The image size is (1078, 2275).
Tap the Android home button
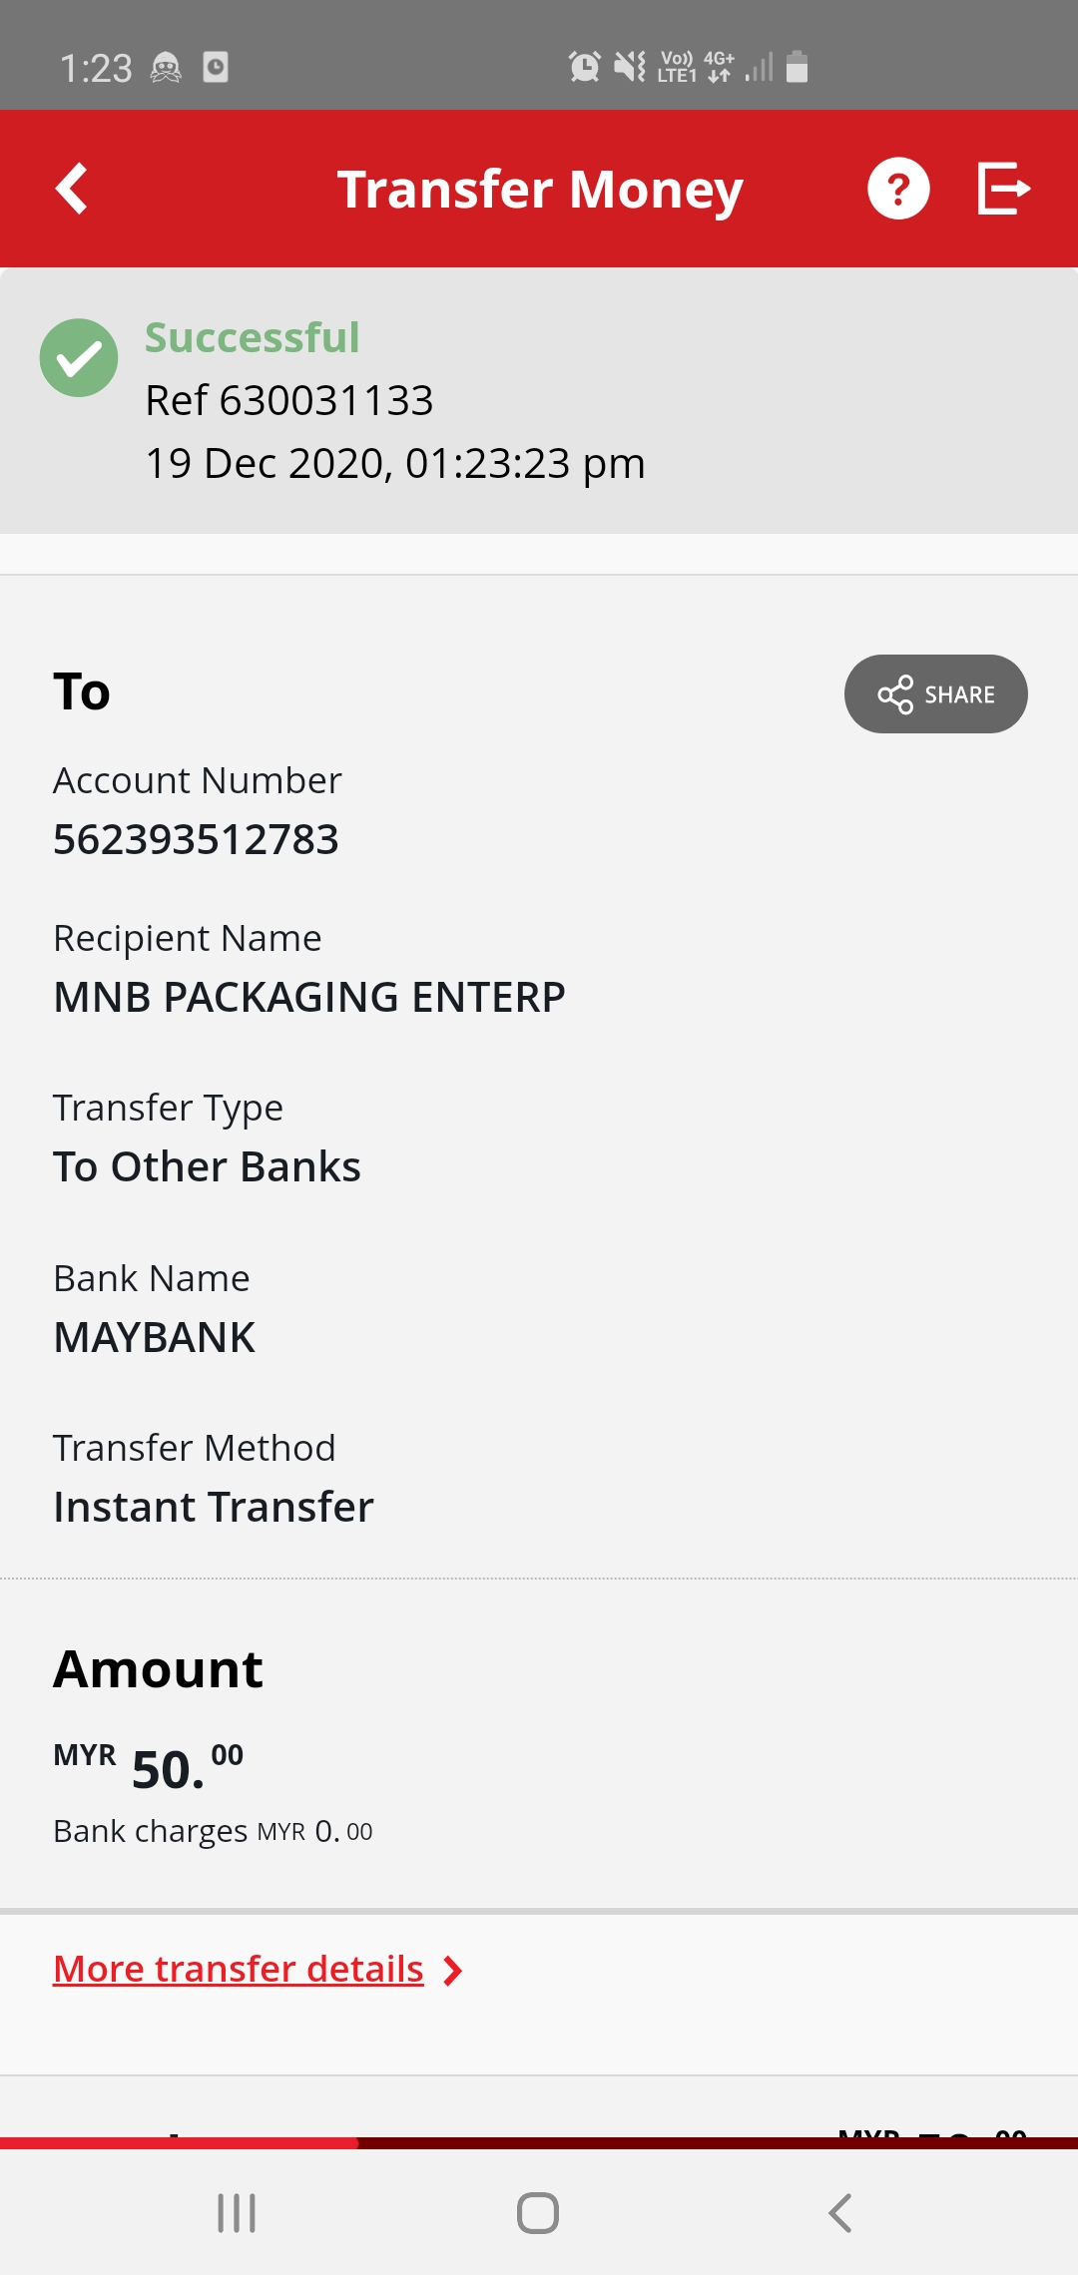[x=538, y=2213]
